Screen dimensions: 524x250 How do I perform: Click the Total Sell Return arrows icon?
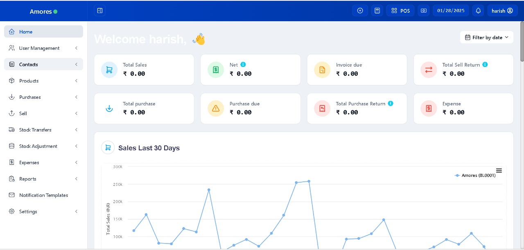pos(429,70)
